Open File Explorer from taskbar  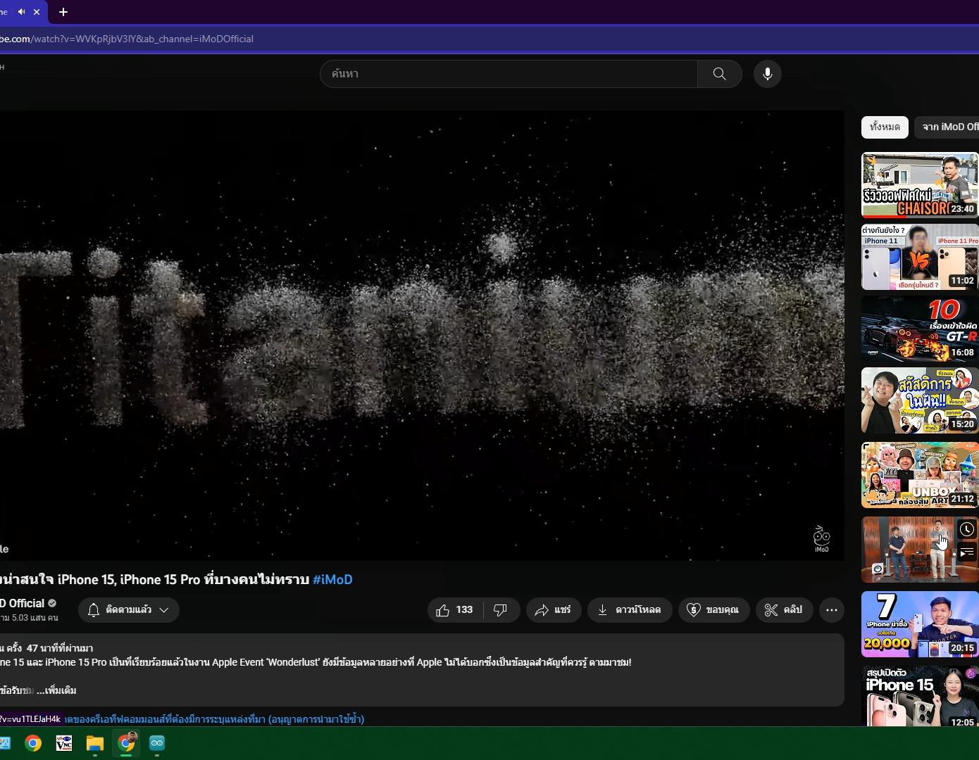coord(95,743)
